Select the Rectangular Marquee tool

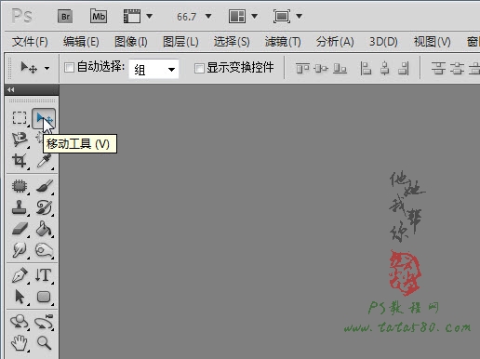click(x=20, y=118)
